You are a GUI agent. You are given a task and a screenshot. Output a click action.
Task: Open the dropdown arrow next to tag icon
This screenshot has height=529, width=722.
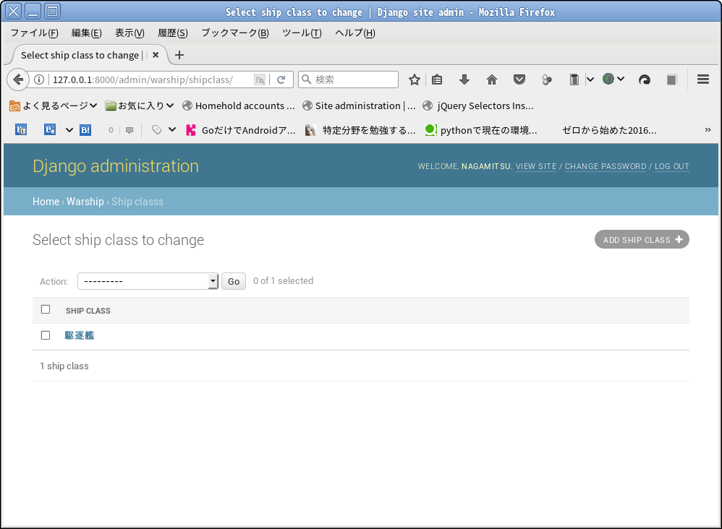point(172,129)
